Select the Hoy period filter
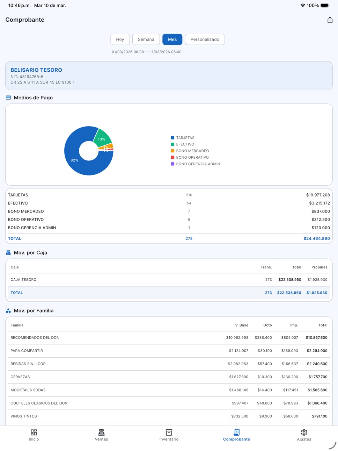 [120, 40]
